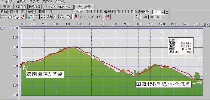210x100 pixels.
Task: Select the altitude mountain vertical axis icon
Action: [30, 17]
